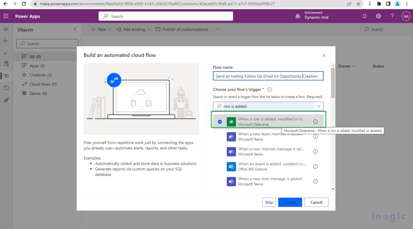Screen dimensions: 413x229
Task: Select the Dataverse row added trigger radio
Action: click(x=220, y=122)
